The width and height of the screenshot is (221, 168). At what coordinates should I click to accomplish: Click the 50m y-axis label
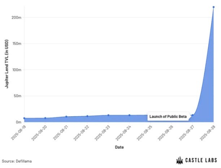point(17,96)
